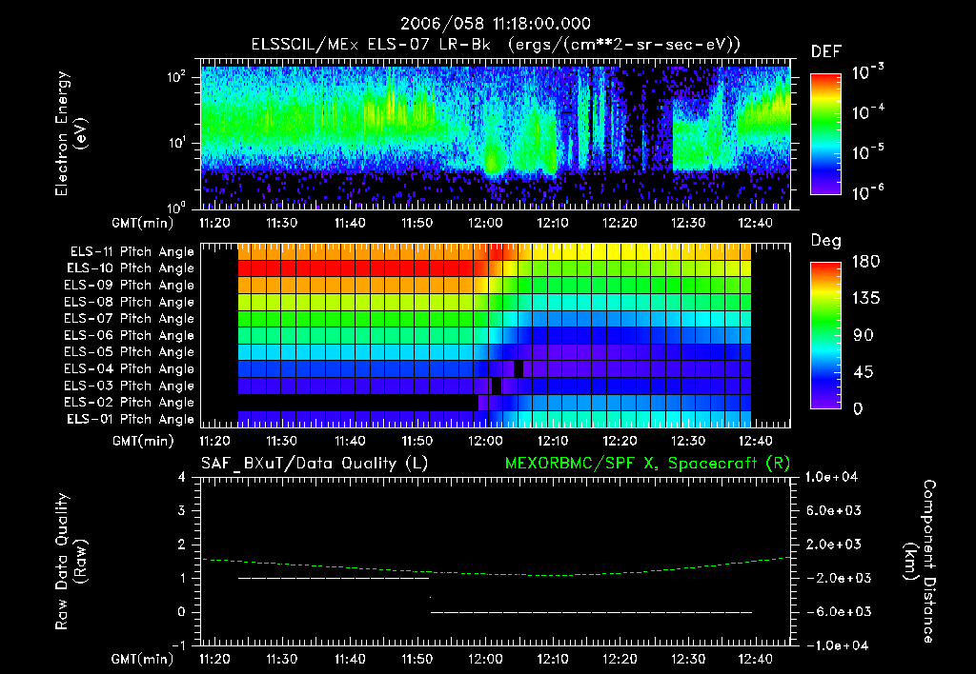This screenshot has width=976, height=674.
Task: Click the 12:00 tick label under spectrogram
Action: coord(485,223)
